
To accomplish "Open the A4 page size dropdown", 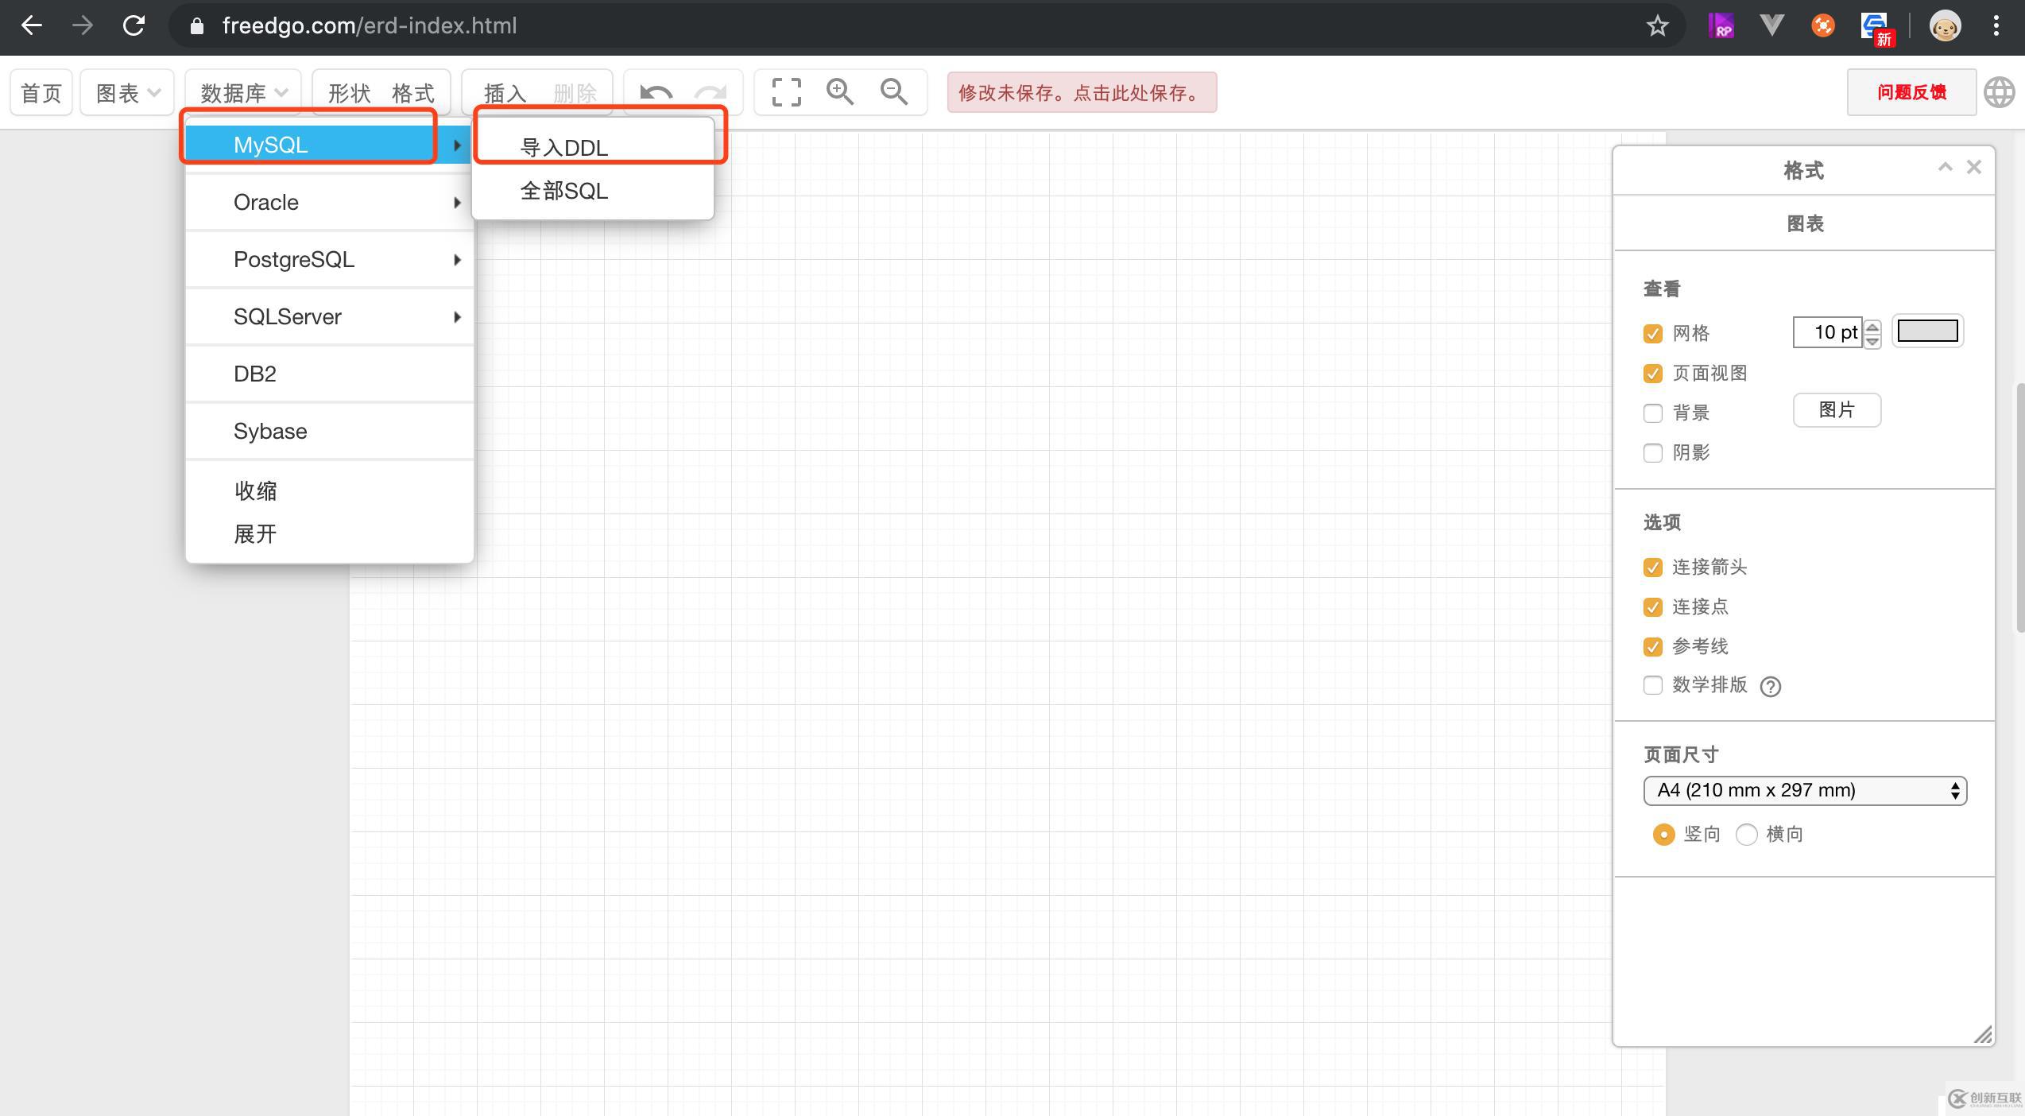I will [1804, 791].
